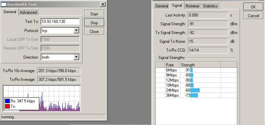Image resolution: width=265 pixels, height=125 pixels.
Task: Click the Strength column header
Action: point(200,65)
